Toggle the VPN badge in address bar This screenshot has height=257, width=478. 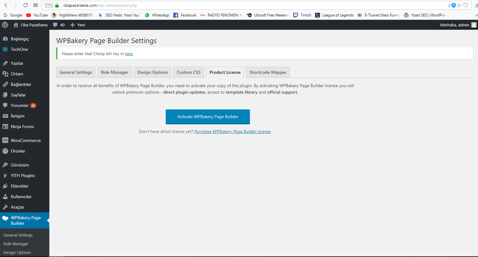[x=49, y=5]
